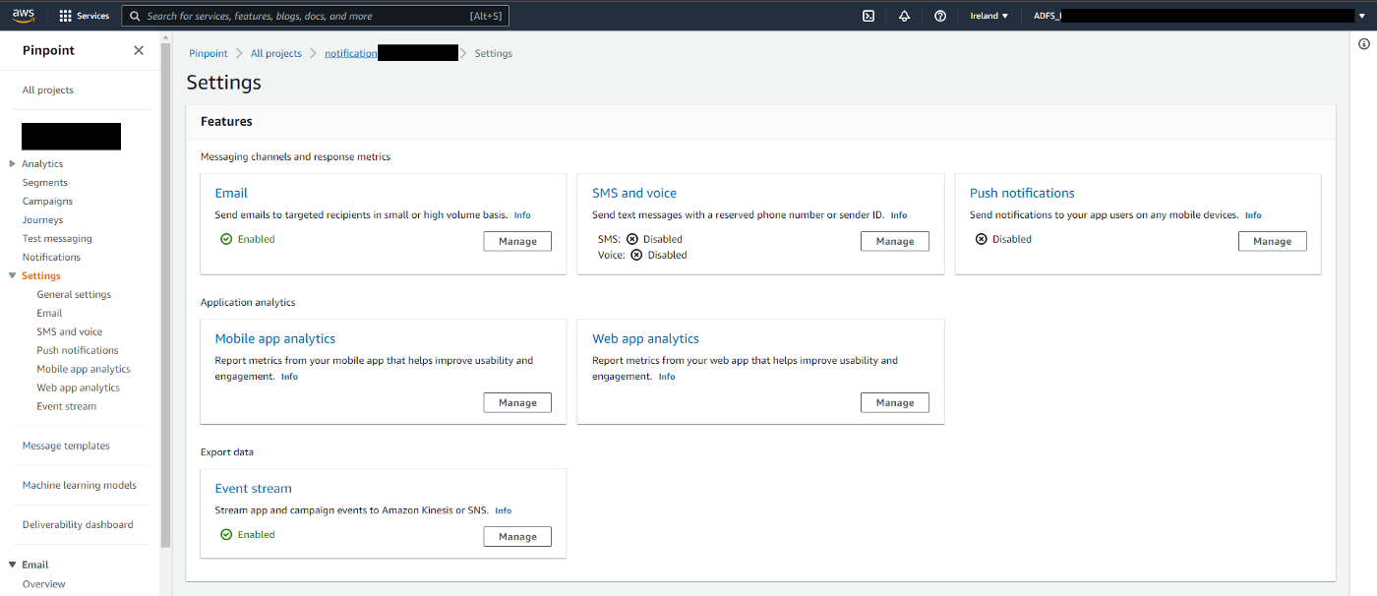1377x596 pixels.
Task: Open the notifications bell icon
Action: pyautogui.click(x=904, y=16)
